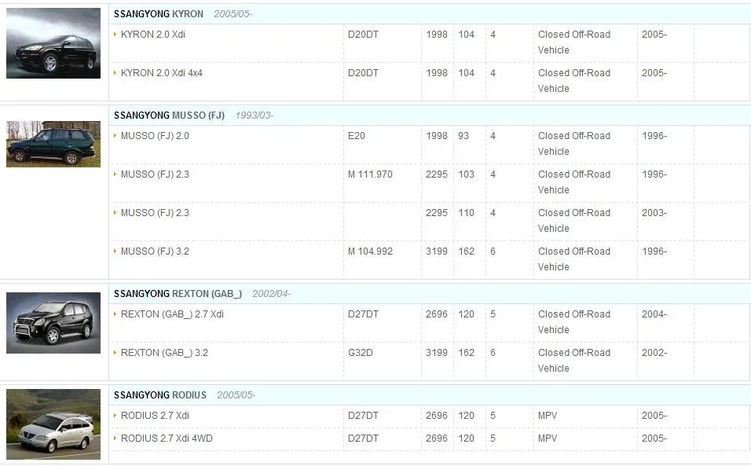The height and width of the screenshot is (466, 751).
Task: Select MPV body type in RODIUS 2.7 Xdi 4WD row
Action: pos(548,438)
